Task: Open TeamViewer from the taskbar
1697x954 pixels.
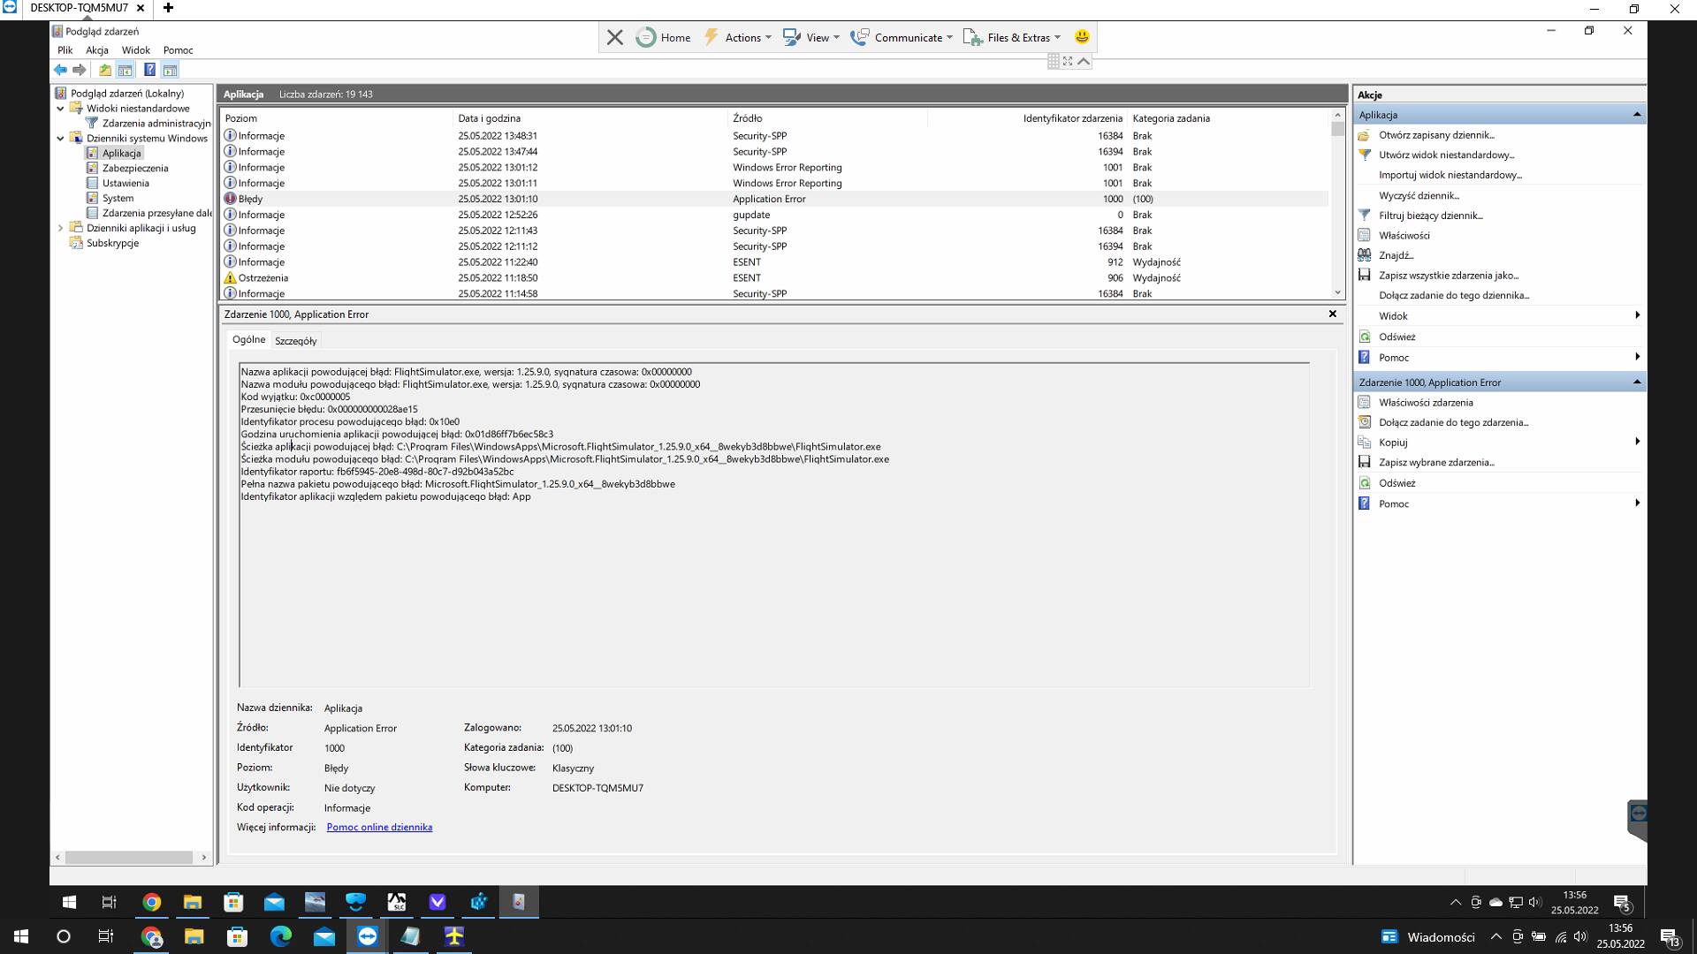Action: [366, 936]
